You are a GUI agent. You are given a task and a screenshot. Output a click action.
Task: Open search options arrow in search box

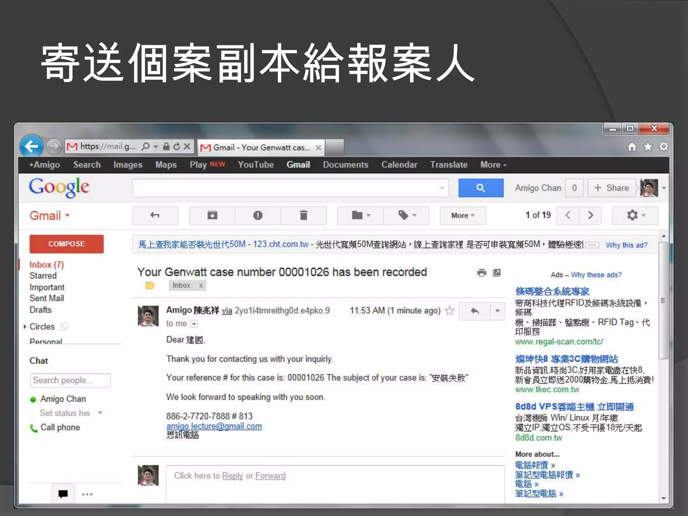coord(442,188)
